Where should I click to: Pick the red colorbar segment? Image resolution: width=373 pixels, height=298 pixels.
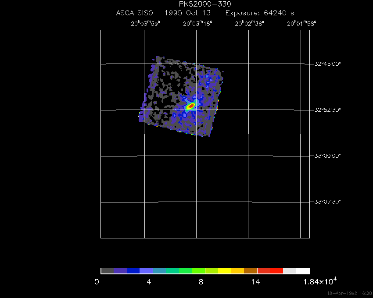[276, 271]
